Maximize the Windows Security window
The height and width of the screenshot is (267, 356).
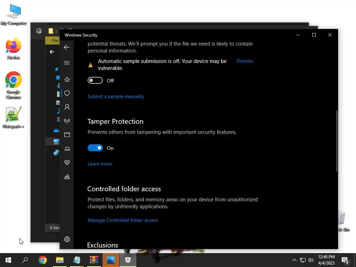[314, 35]
